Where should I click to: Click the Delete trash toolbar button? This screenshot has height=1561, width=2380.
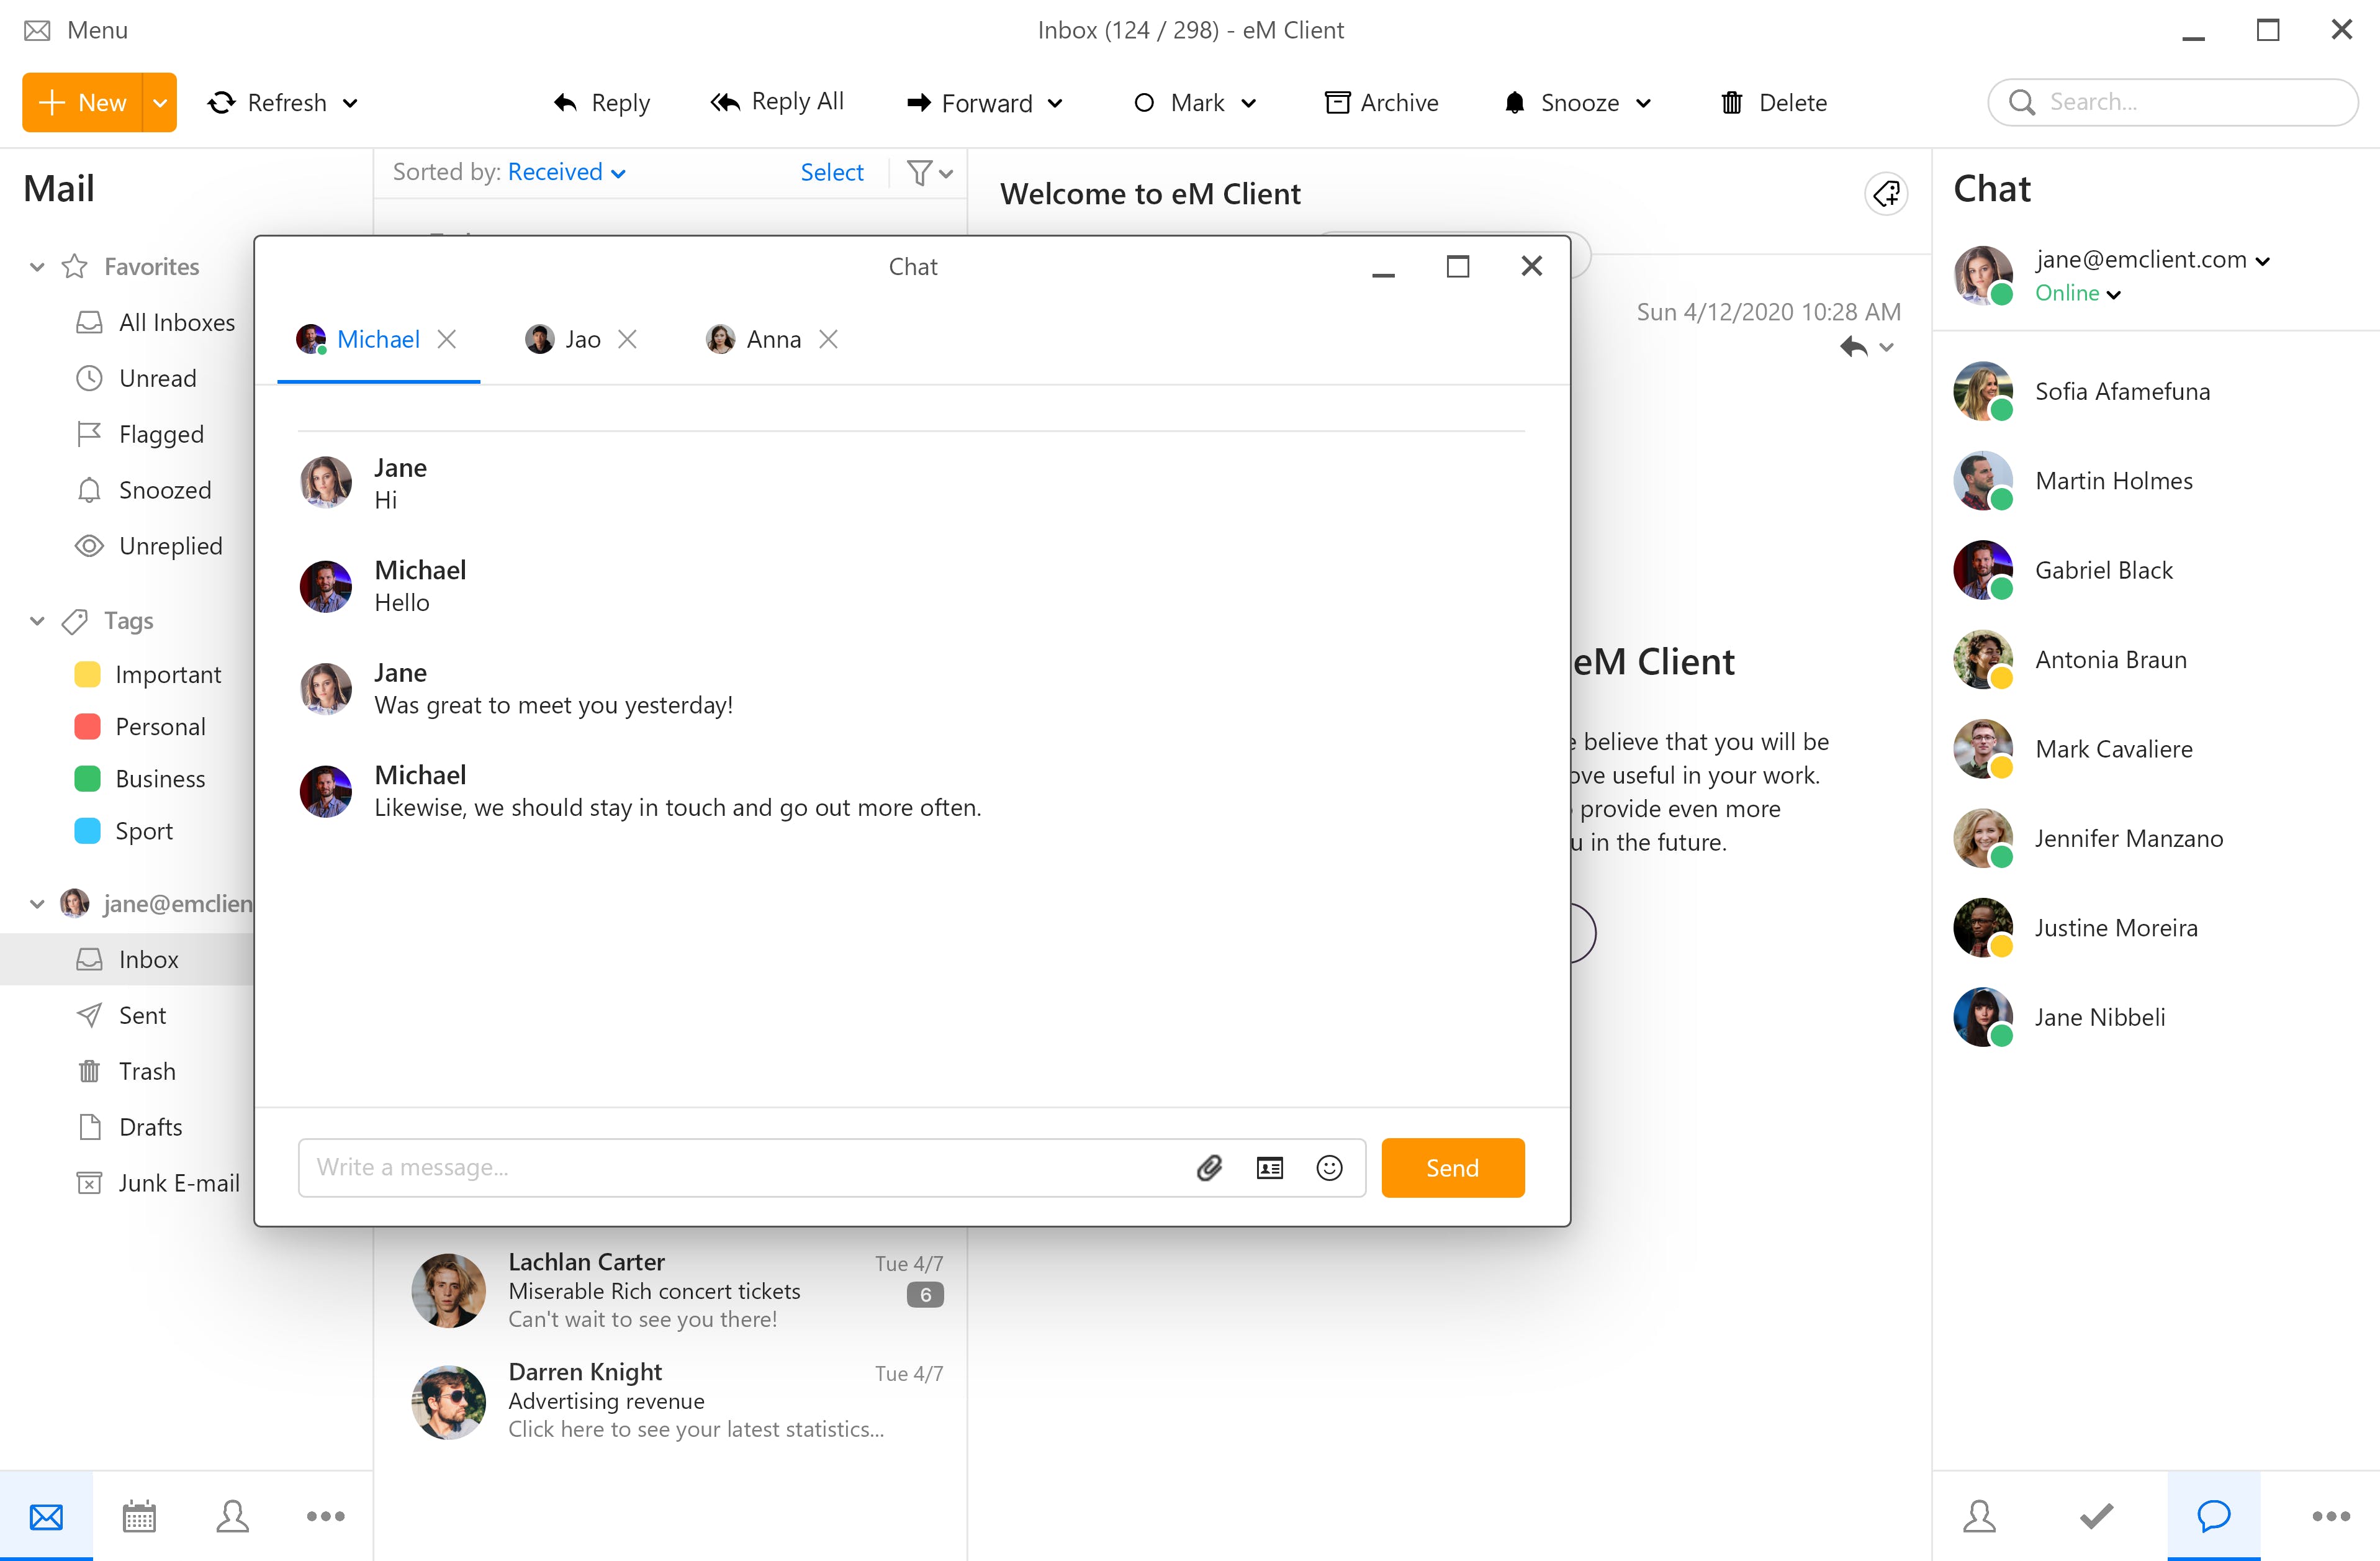click(x=1773, y=103)
